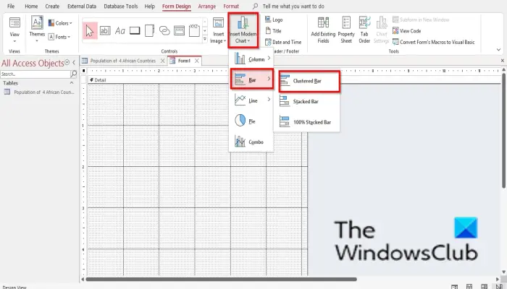Open the File tab

11,6
